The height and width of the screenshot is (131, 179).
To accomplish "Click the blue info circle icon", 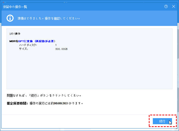I will (x=10, y=18).
